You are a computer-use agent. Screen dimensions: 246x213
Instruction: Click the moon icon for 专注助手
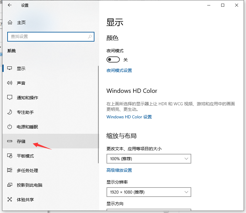[x=10, y=112]
